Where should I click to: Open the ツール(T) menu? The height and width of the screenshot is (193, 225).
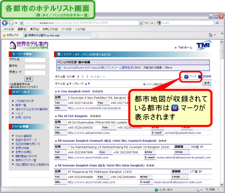click(66, 29)
